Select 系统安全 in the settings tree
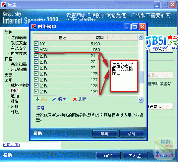The width and height of the screenshot is (178, 162). [x=19, y=43]
